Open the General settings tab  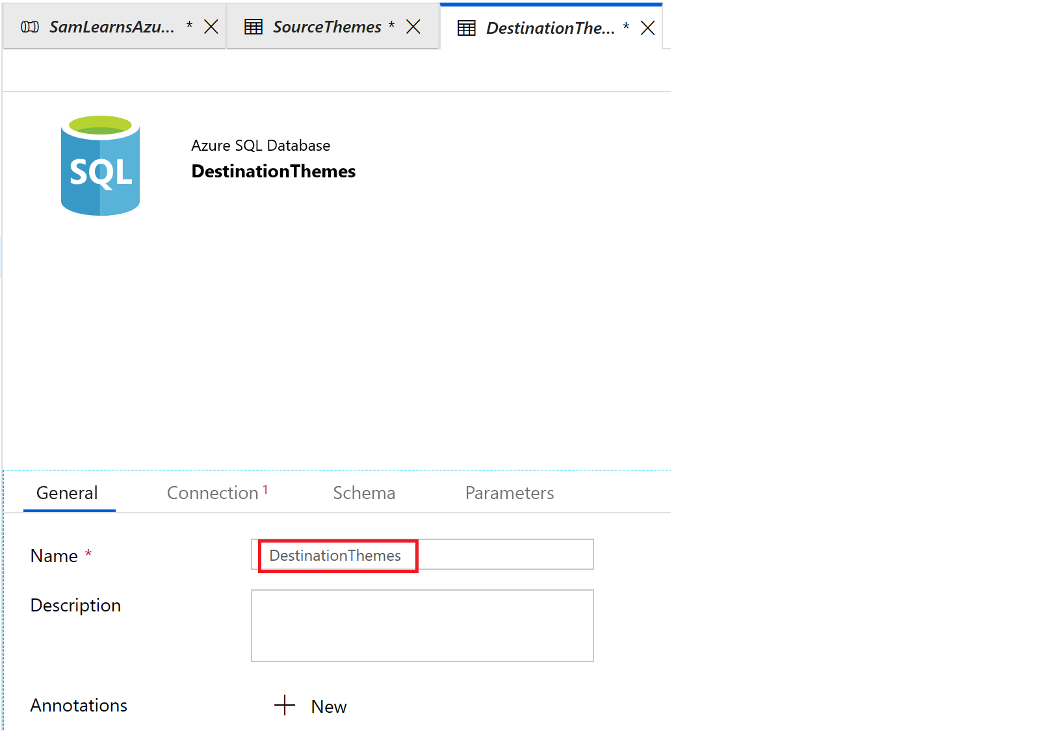click(67, 493)
